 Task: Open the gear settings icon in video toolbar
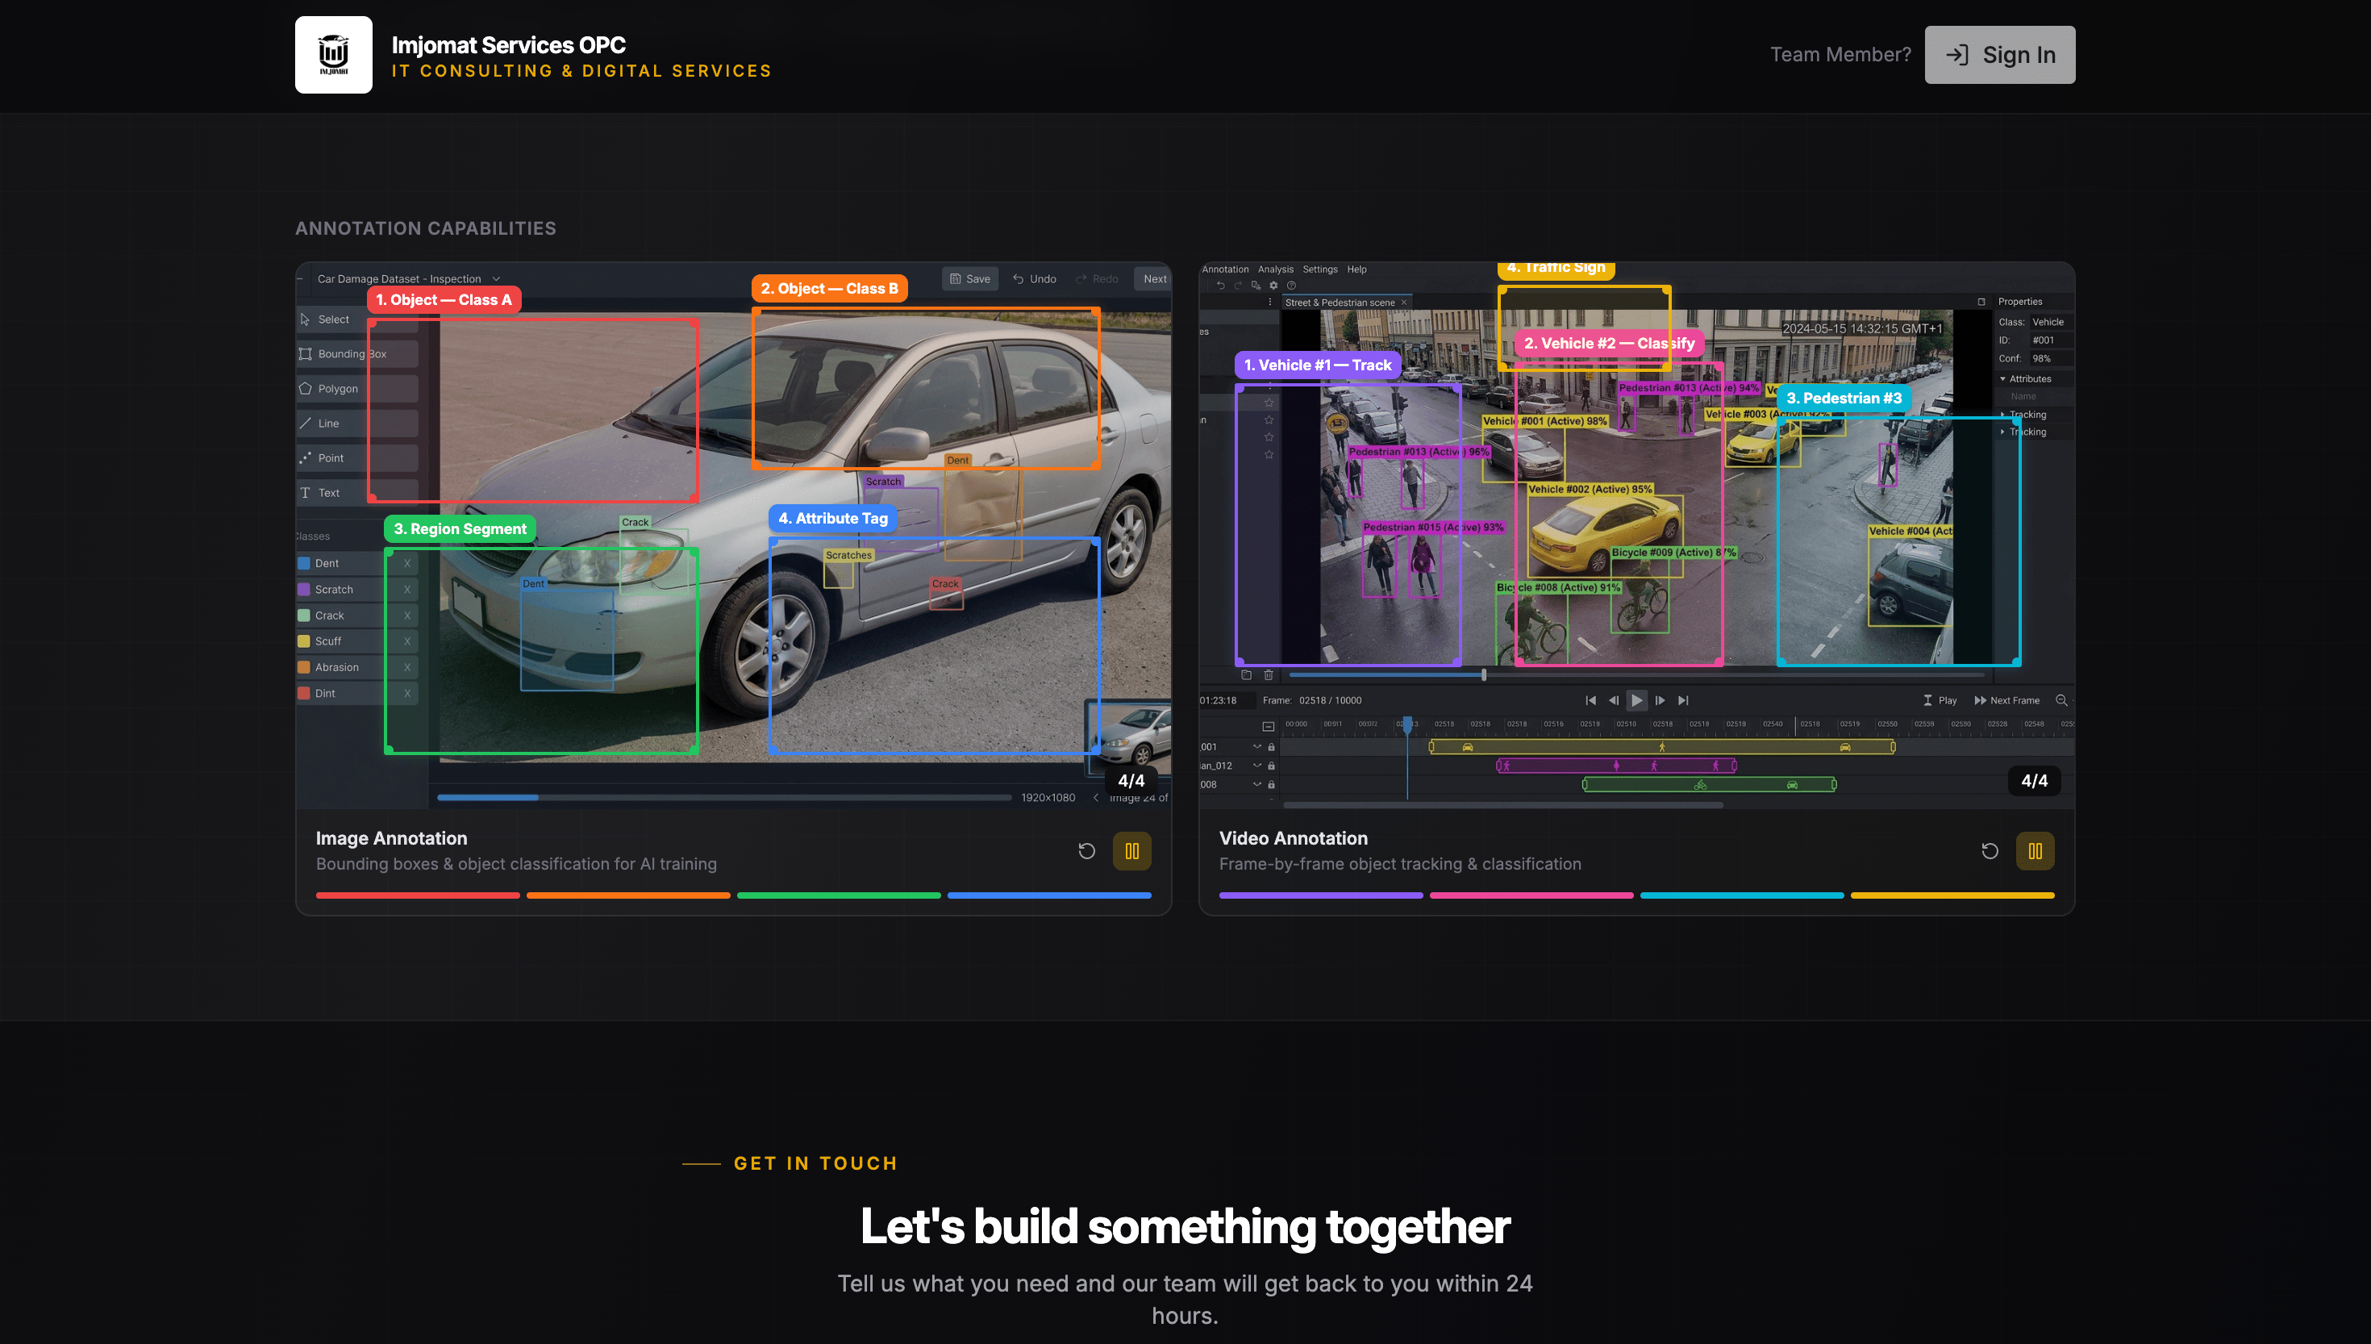[1274, 286]
